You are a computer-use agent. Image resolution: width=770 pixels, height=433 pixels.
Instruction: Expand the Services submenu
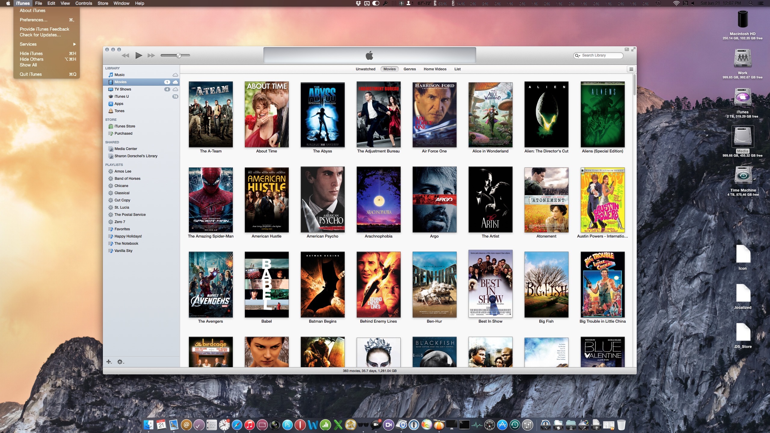click(47, 44)
